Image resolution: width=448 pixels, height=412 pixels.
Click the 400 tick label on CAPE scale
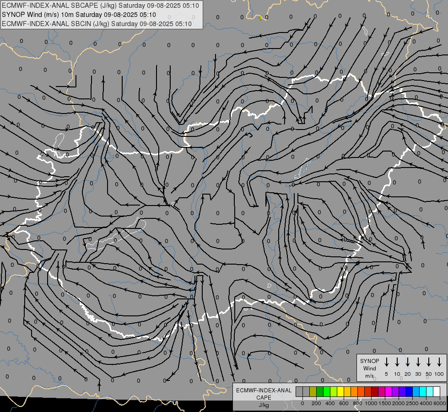click(330, 403)
